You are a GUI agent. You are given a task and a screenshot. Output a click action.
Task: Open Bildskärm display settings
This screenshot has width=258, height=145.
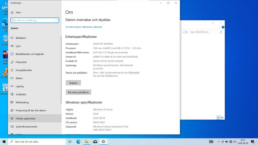click(35, 38)
